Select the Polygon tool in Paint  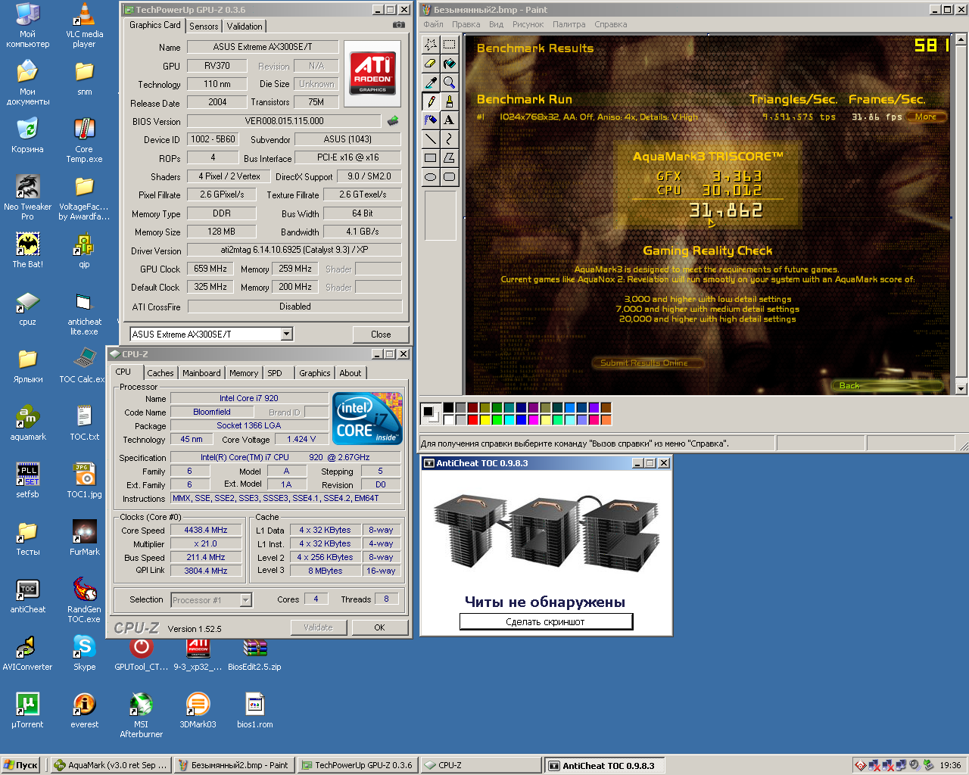(450, 157)
